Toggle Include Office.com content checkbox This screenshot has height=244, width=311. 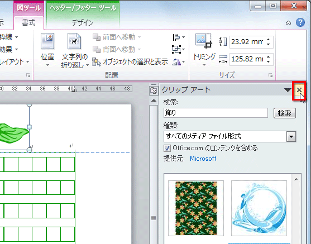point(167,148)
